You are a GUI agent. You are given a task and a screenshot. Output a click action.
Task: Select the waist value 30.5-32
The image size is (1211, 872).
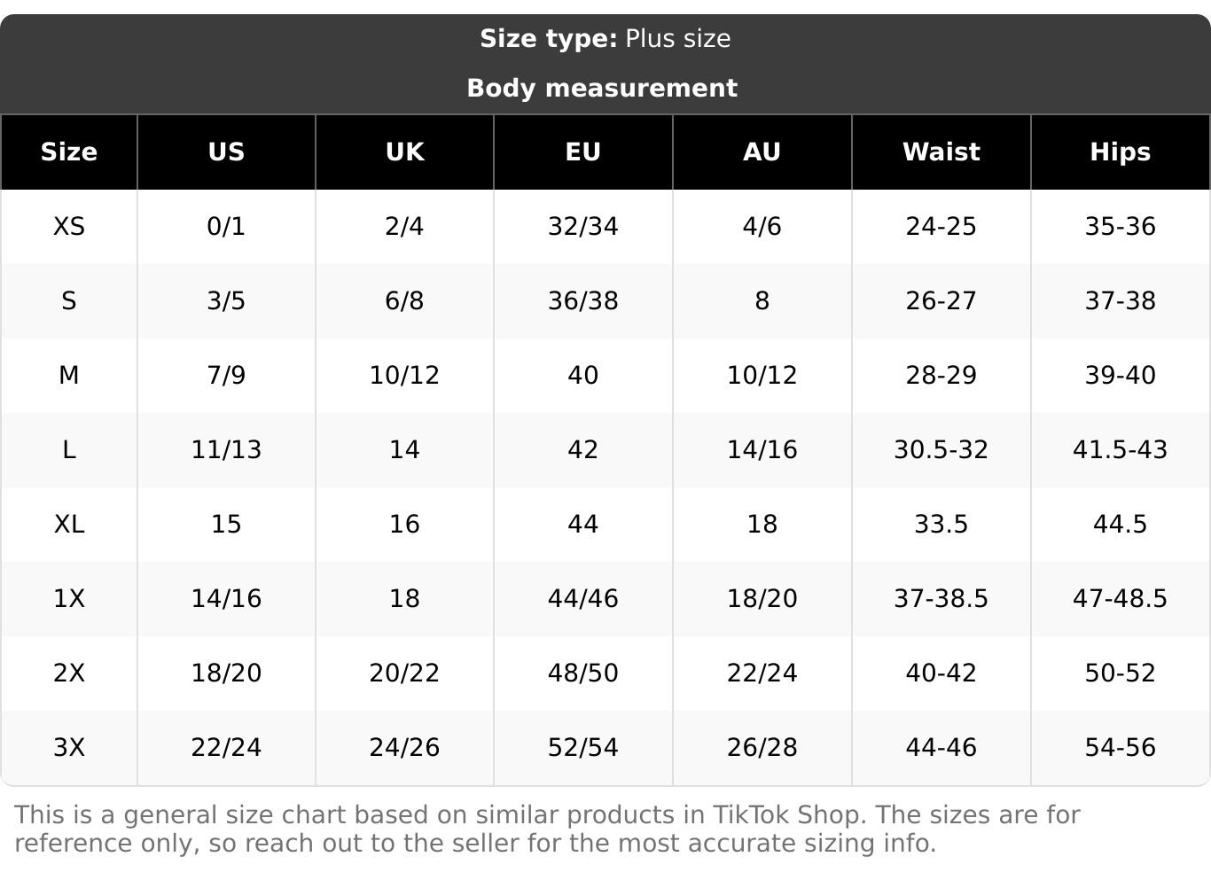click(x=941, y=449)
